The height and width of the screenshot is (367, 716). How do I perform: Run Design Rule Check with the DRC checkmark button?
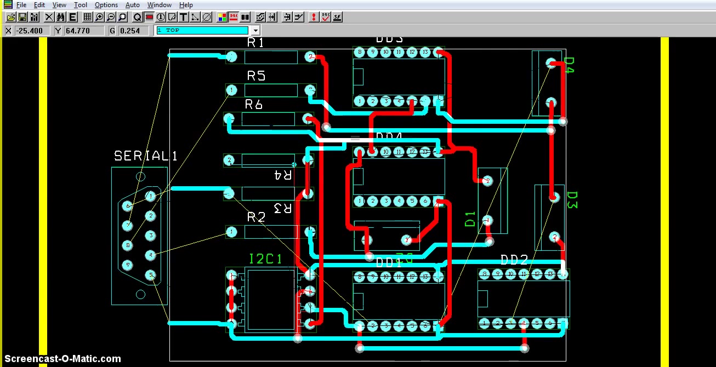tap(326, 17)
